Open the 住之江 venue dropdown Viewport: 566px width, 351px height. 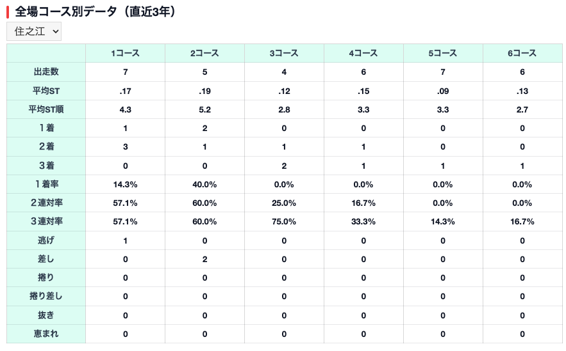click(x=34, y=31)
